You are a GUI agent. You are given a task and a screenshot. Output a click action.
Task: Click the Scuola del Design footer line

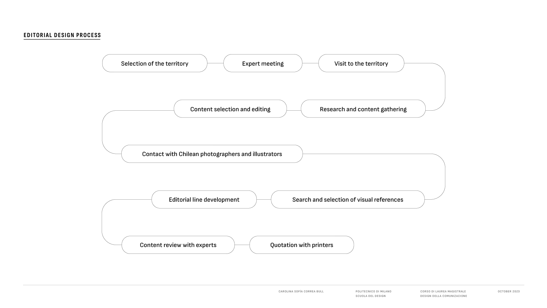pos(371,296)
